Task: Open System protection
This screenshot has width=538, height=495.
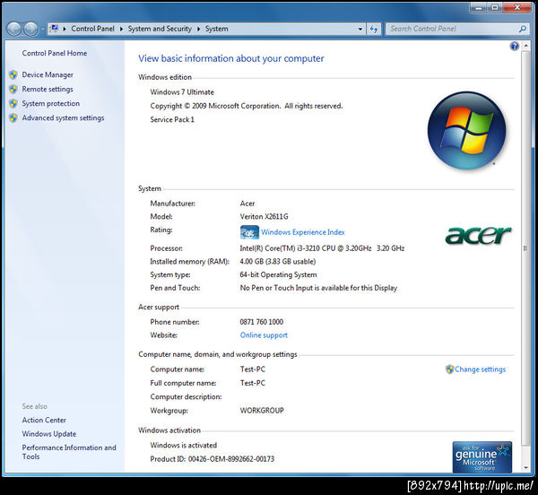Action: pos(51,104)
